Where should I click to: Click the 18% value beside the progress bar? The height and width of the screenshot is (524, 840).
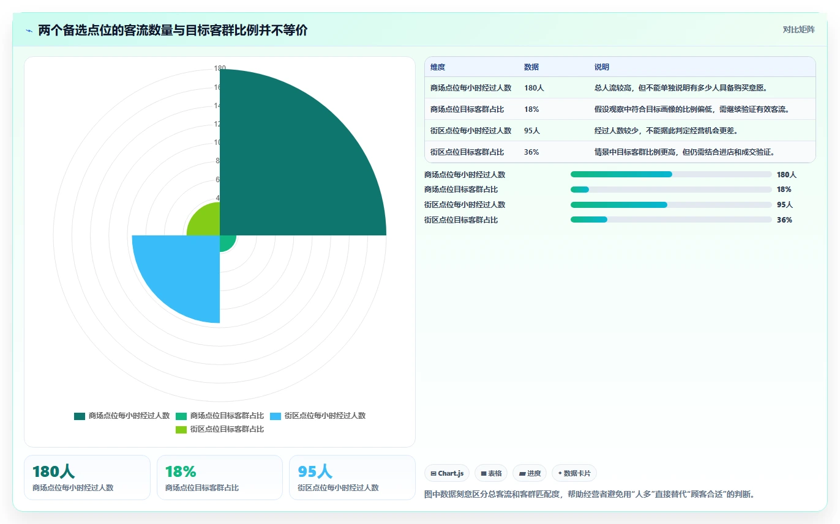click(784, 190)
